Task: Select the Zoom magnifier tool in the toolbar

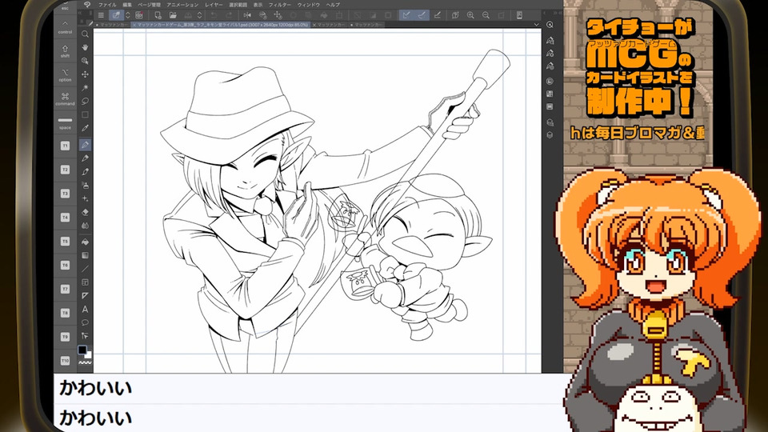Action: click(85, 34)
